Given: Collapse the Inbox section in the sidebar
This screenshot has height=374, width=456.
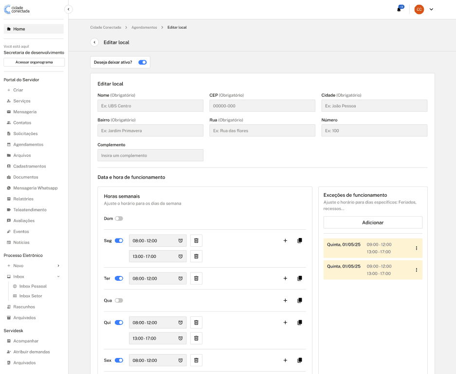Looking at the screenshot, I should [58, 276].
